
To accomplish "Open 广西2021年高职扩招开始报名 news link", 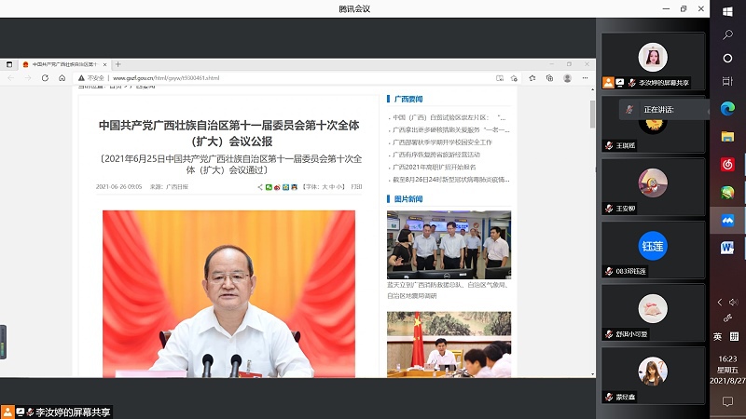I will (x=434, y=167).
